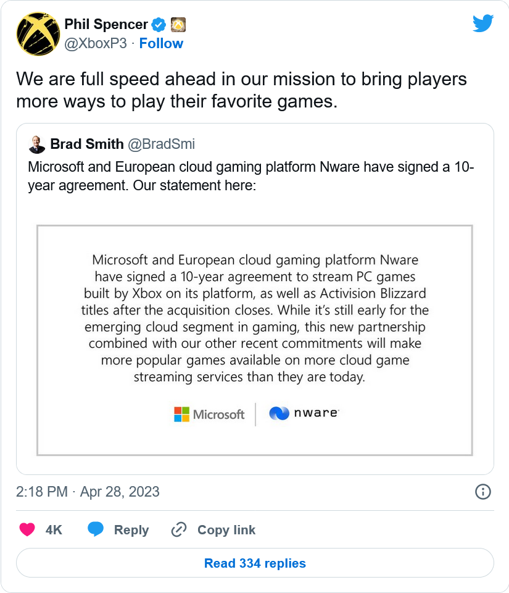Image resolution: width=509 pixels, height=593 pixels.
Task: Click the 4K likes count
Action: pyautogui.click(x=54, y=530)
